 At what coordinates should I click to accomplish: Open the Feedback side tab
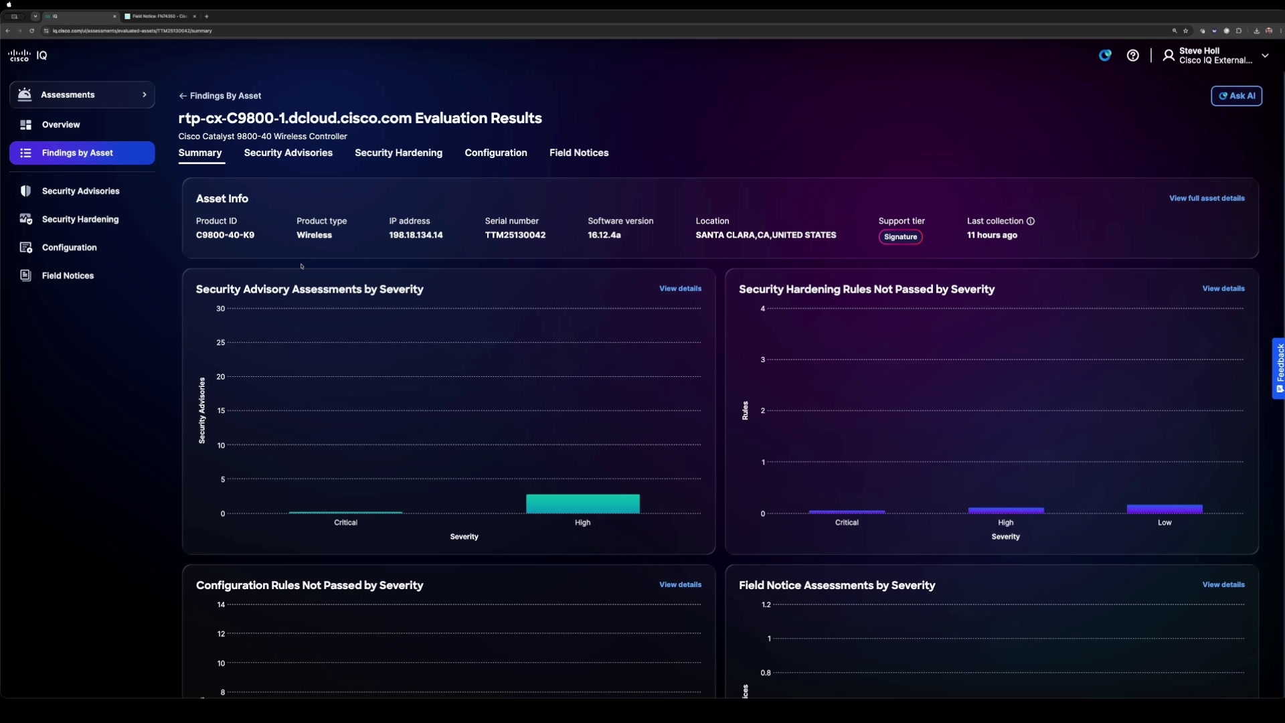pos(1278,368)
